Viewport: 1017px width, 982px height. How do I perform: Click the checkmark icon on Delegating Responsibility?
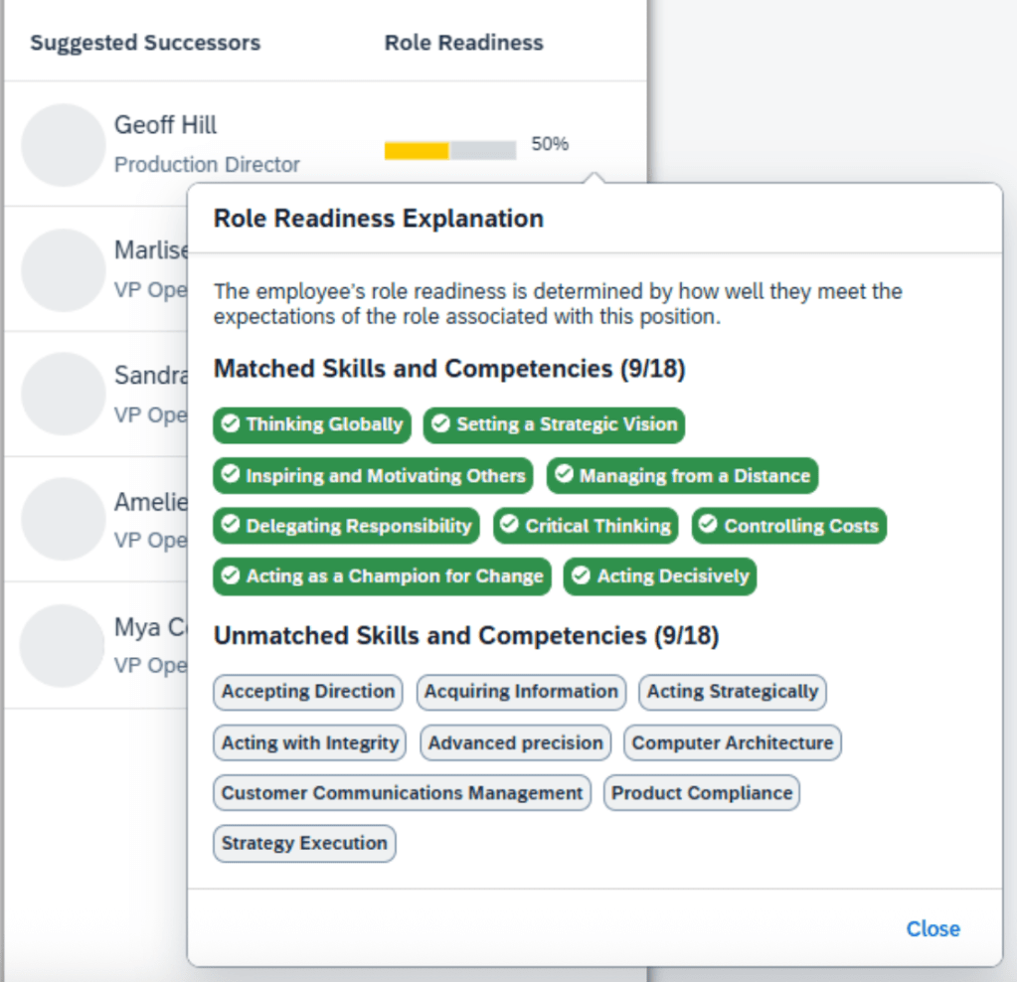click(x=231, y=525)
